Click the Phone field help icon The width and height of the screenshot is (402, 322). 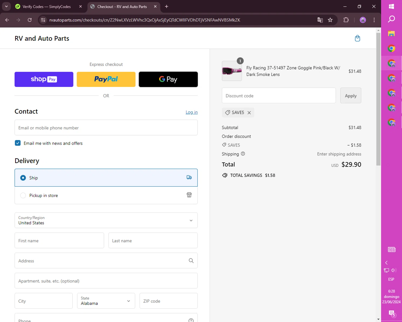pos(191,320)
